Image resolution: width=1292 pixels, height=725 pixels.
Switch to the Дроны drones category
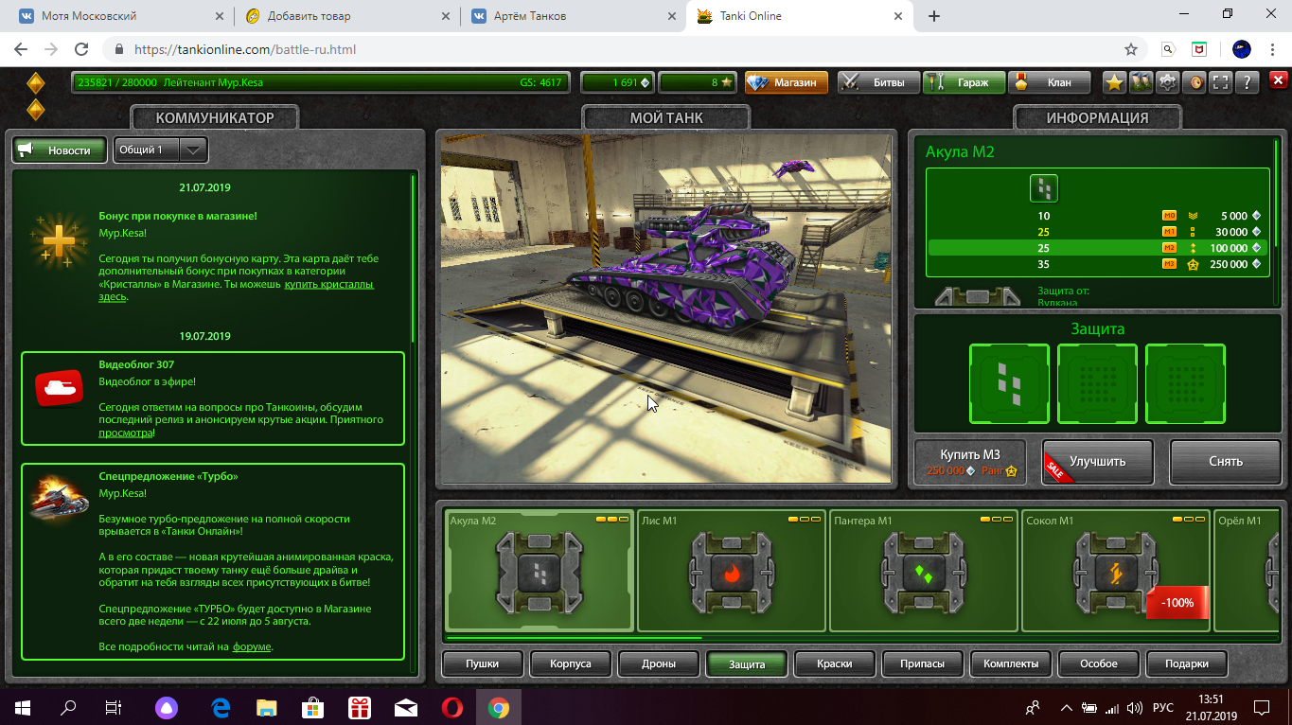coord(659,663)
